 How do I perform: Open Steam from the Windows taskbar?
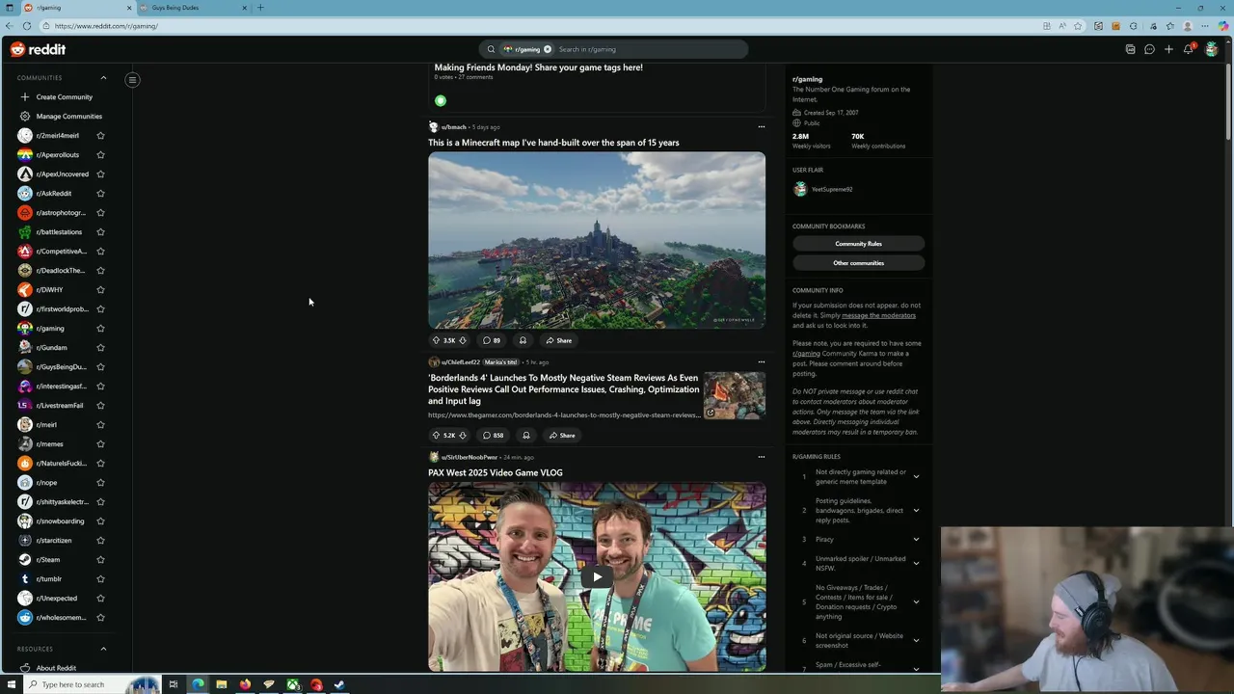click(x=339, y=684)
